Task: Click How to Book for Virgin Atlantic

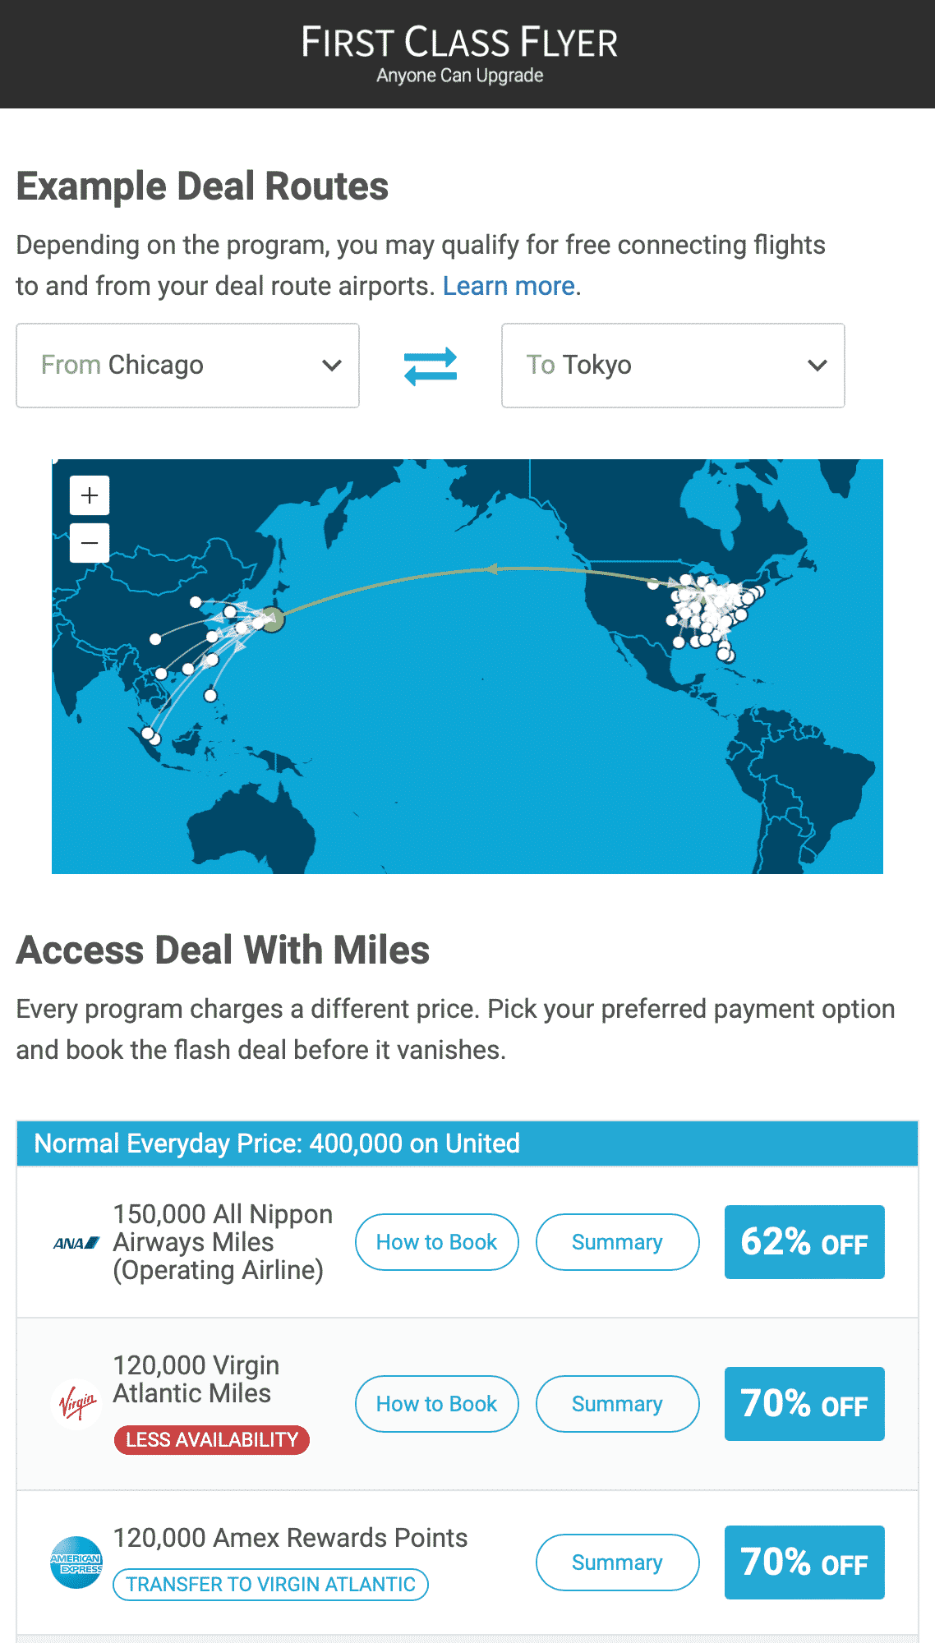Action: [x=436, y=1404]
